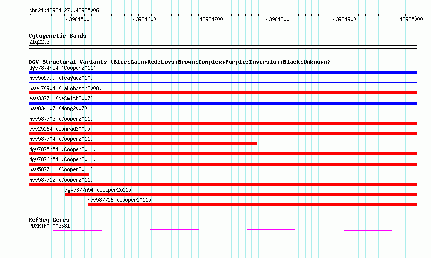This screenshot has height=258, width=431.
Task: Click the nsv834107 (Wong2007) label
Action: point(58,108)
